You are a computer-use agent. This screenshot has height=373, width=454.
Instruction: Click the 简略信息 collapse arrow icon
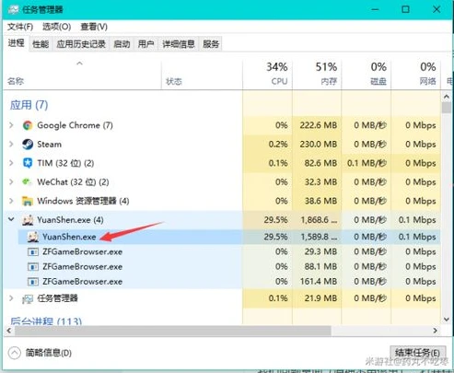point(15,353)
